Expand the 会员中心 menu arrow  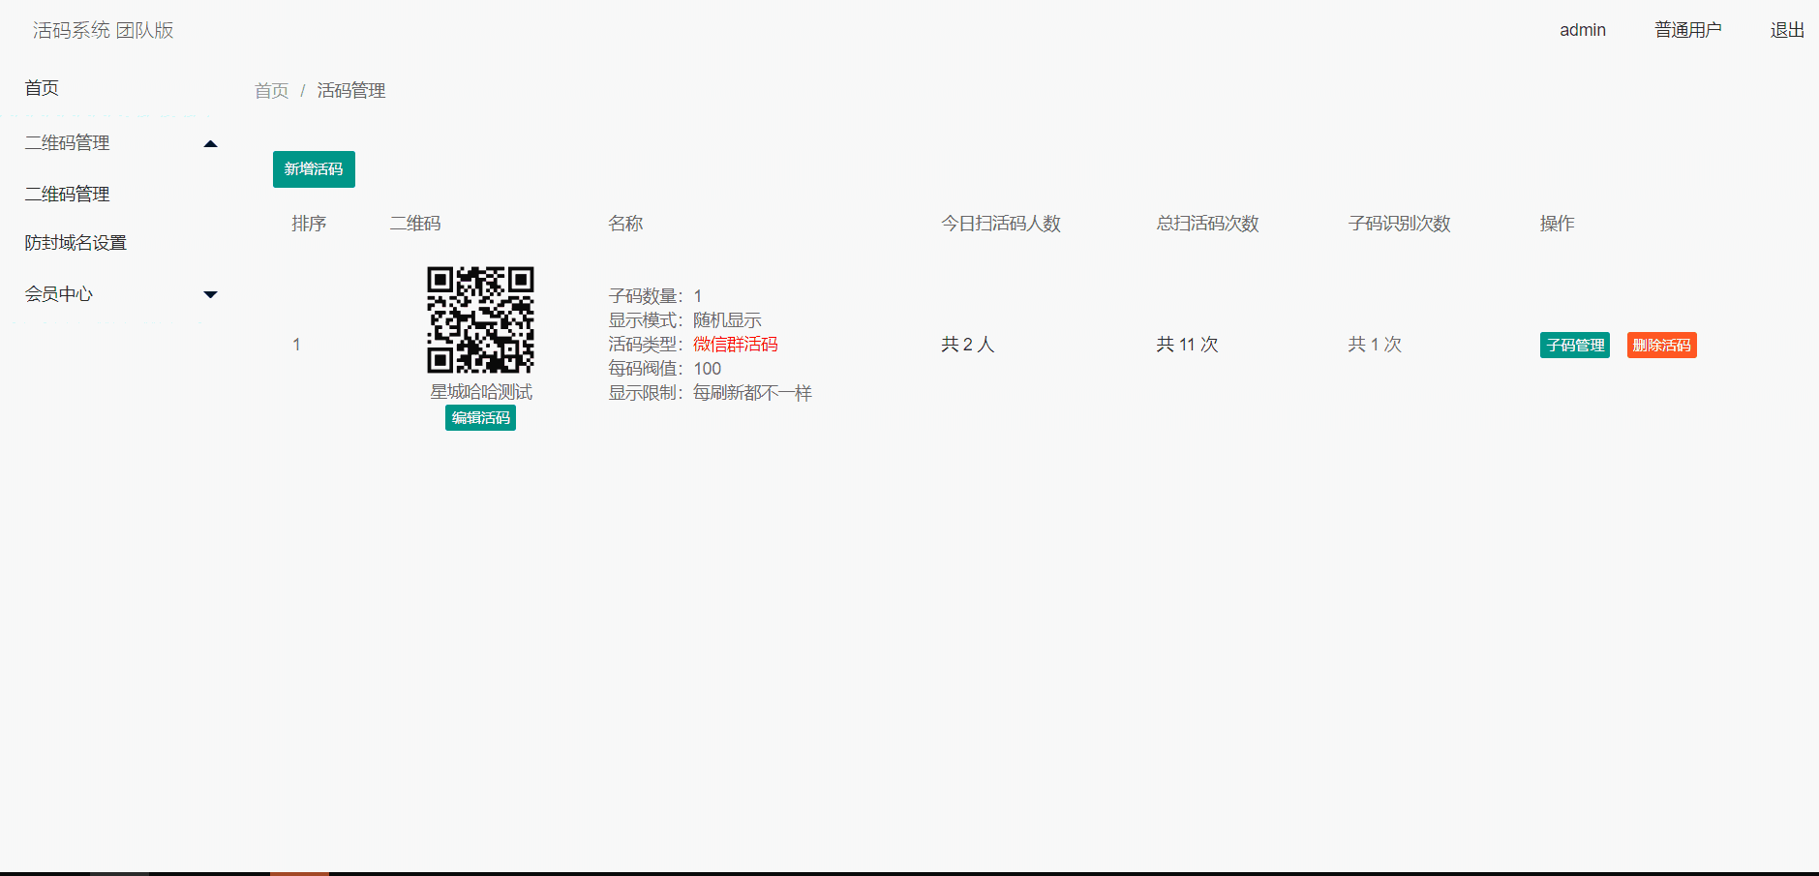coord(210,294)
